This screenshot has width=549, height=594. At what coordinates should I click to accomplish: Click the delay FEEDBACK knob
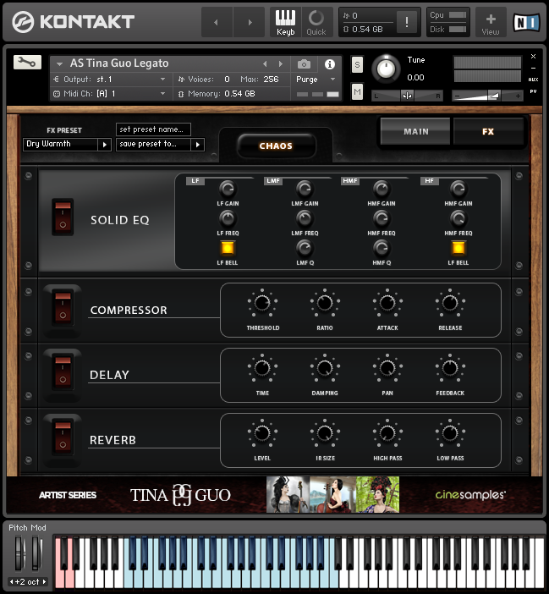(x=450, y=368)
